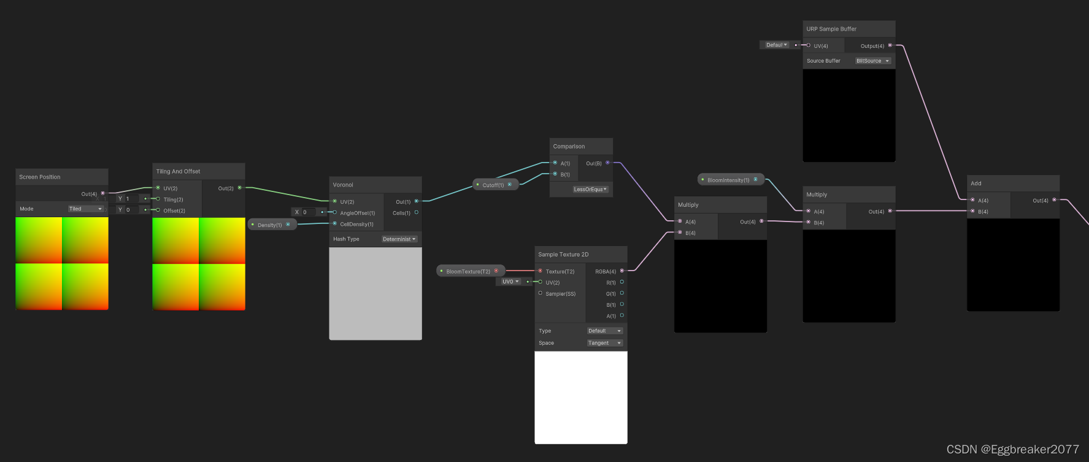The height and width of the screenshot is (462, 1089).
Task: Click Tiling And Offset UV(2) input port
Action: (x=158, y=188)
